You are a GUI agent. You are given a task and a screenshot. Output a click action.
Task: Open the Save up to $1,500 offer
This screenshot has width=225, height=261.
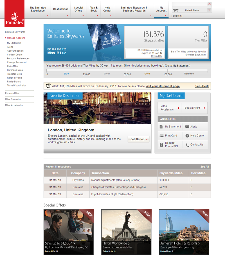pos(69,232)
